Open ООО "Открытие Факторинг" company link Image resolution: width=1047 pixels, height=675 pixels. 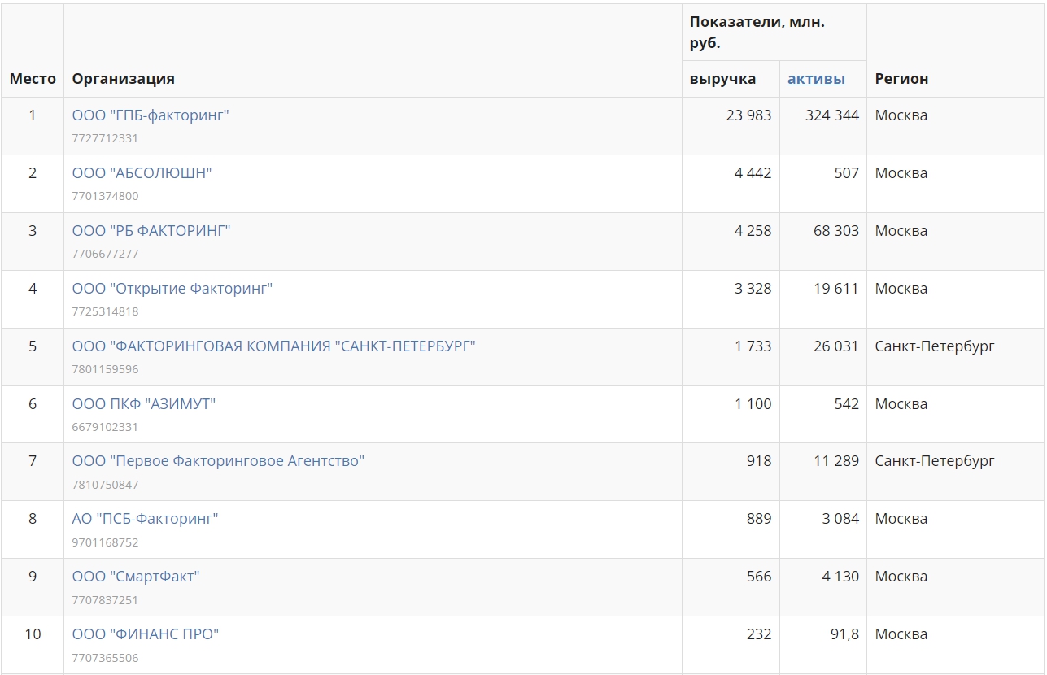point(172,289)
